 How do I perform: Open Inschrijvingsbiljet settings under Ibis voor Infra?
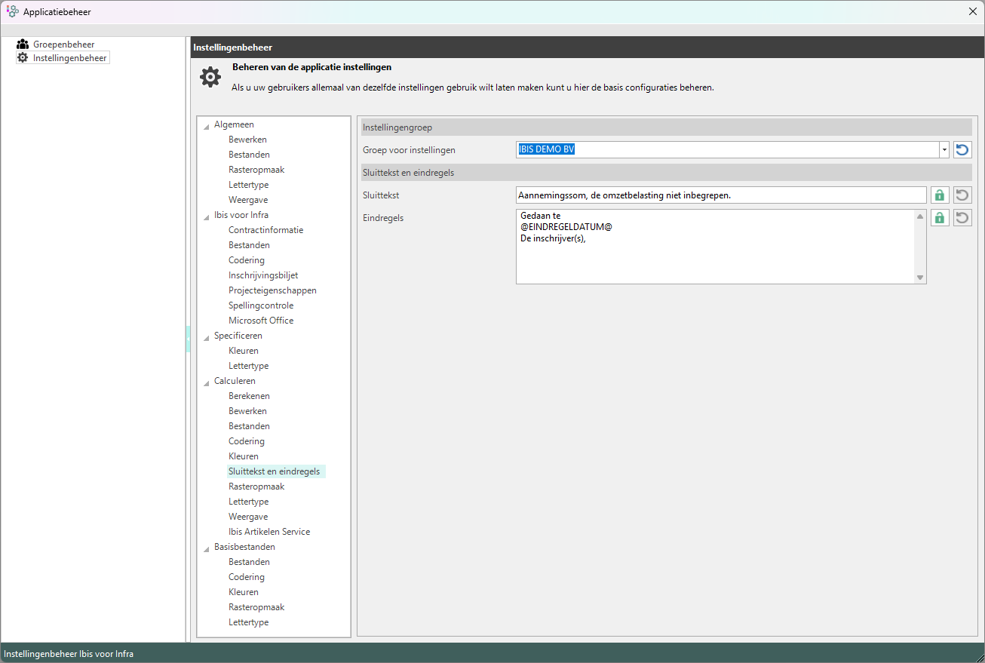point(263,275)
